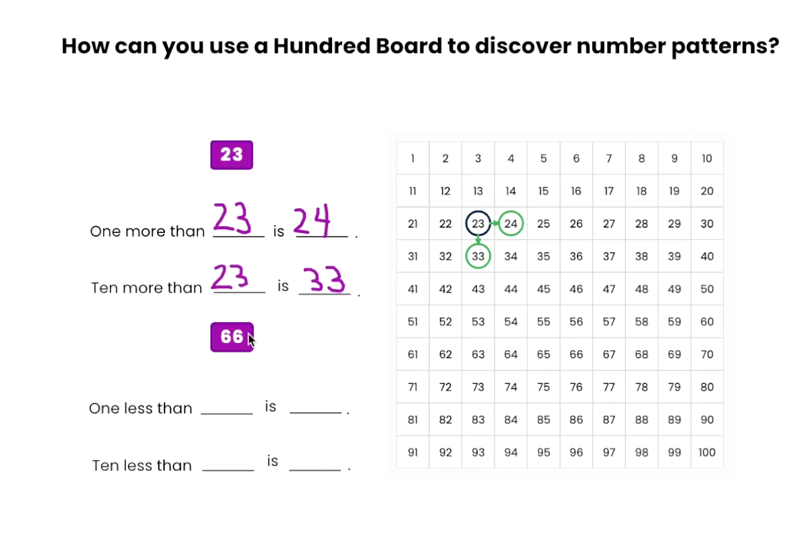Image resolution: width=805 pixels, height=536 pixels.
Task: Select number 91 on the hundred board
Action: coord(413,452)
